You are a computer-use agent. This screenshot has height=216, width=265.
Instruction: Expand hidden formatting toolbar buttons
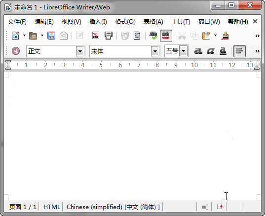click(258, 51)
